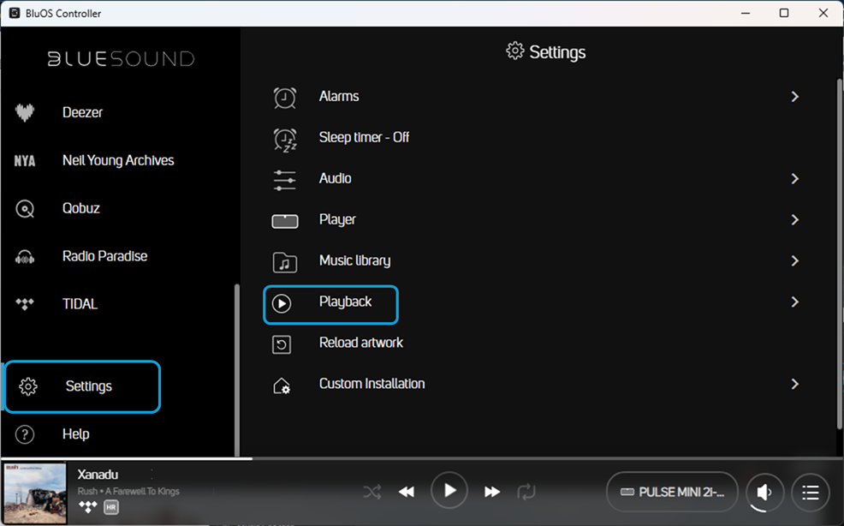The width and height of the screenshot is (844, 526).
Task: Expand Music library chevron
Action: click(795, 260)
